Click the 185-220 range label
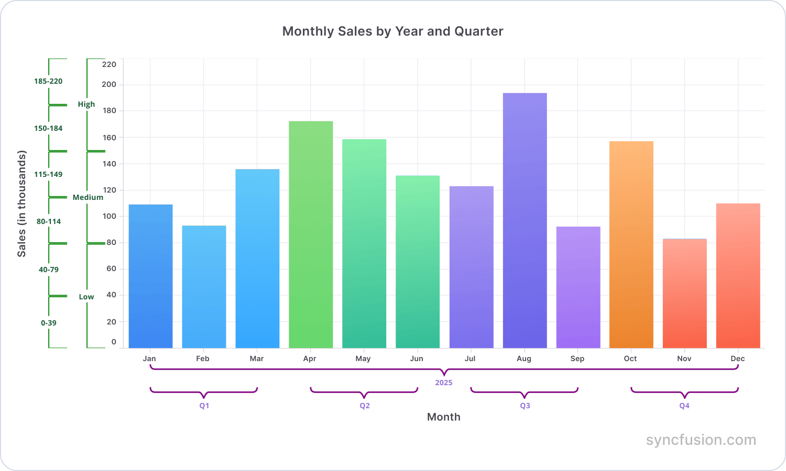The width and height of the screenshot is (786, 471). tap(48, 81)
